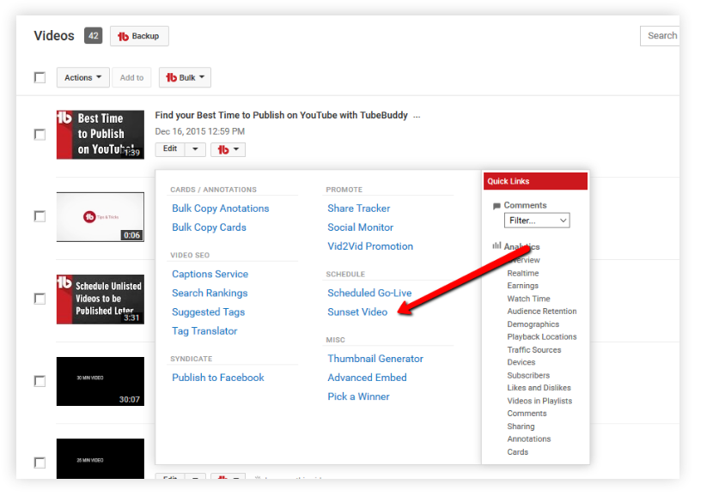The image size is (725, 496).
Task: Go to Audience Retention in Quick Links
Action: [542, 312]
